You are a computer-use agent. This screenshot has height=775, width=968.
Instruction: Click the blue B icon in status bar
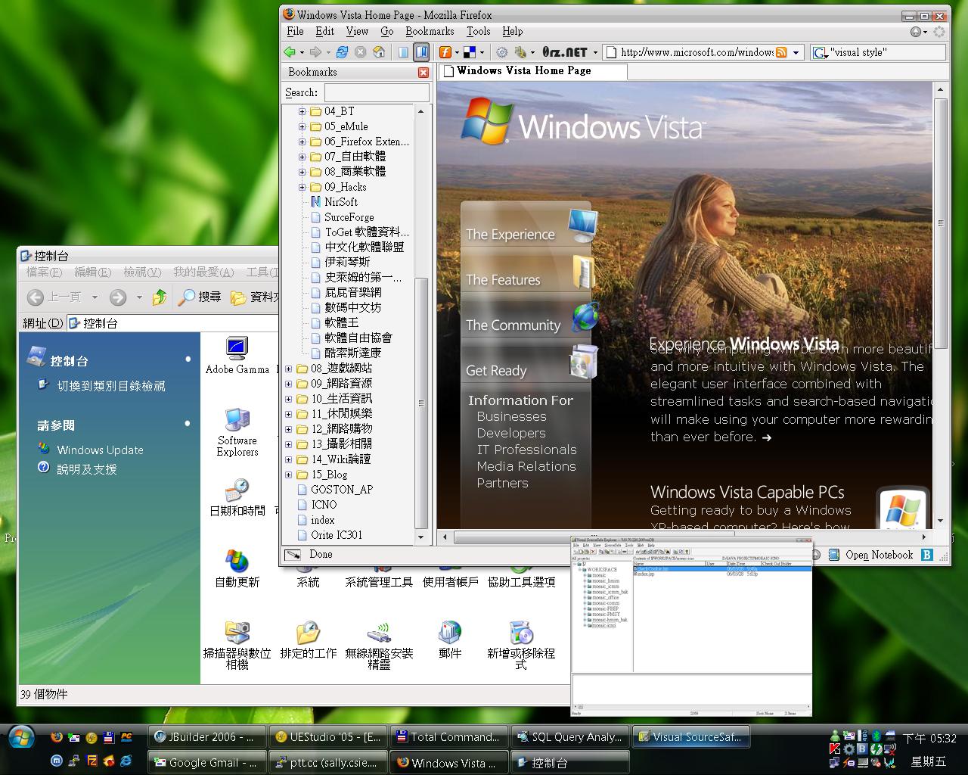[926, 555]
